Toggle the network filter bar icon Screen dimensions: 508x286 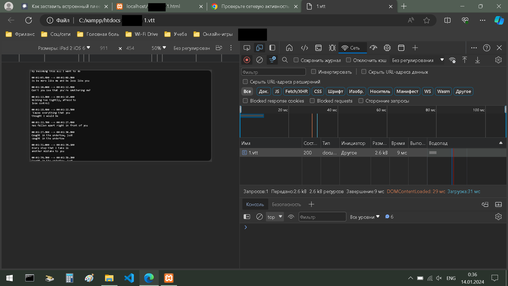click(272, 60)
